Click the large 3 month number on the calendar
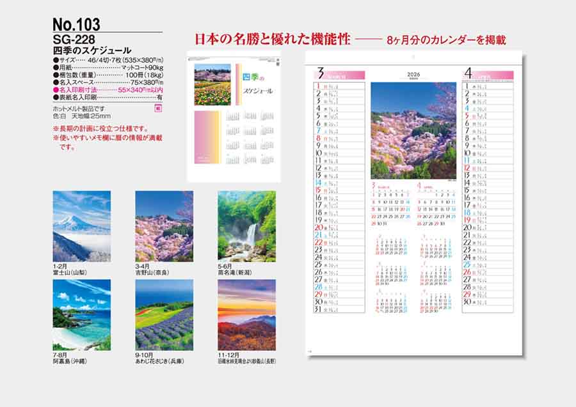 [321, 73]
